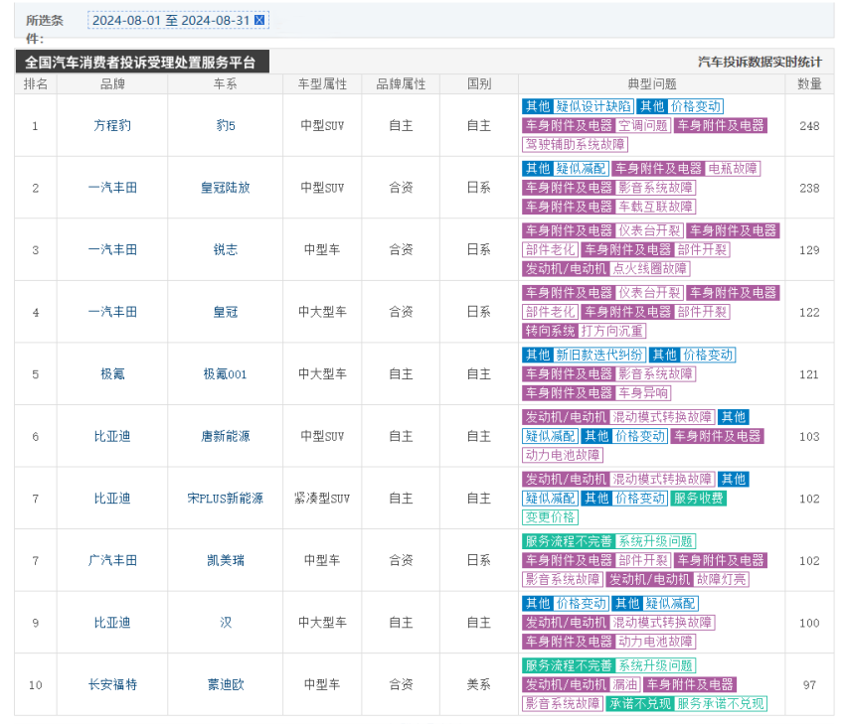Screen dimensions: 847x724
Task: Click the 车载互联故障 tag
Action: (655, 207)
